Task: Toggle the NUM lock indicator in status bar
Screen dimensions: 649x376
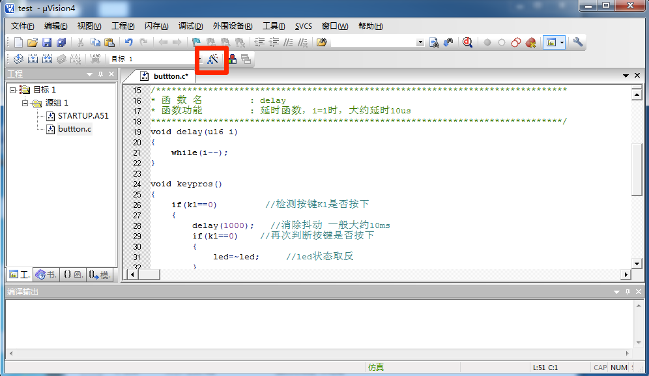Action: (x=618, y=367)
